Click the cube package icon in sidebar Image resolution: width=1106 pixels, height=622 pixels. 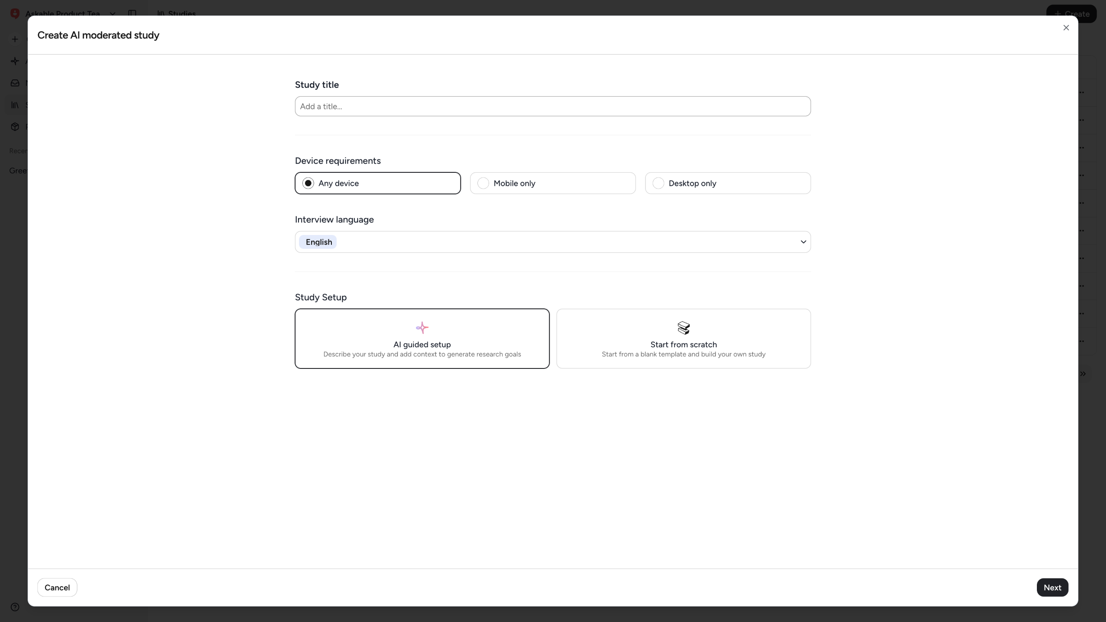15,127
